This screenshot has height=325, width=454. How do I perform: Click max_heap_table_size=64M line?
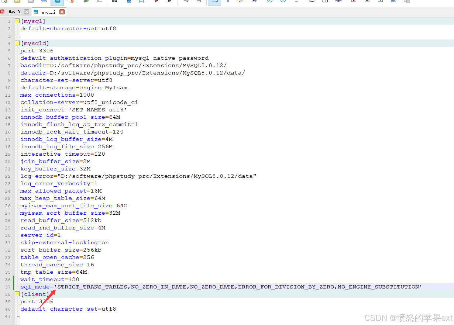click(63, 198)
